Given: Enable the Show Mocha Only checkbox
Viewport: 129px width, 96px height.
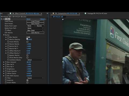Looking at the screenshot, I should pyautogui.click(x=27, y=58).
